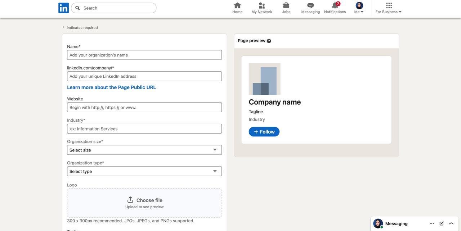Click Choose file to upload logo
This screenshot has height=231, width=461.
[x=144, y=200]
